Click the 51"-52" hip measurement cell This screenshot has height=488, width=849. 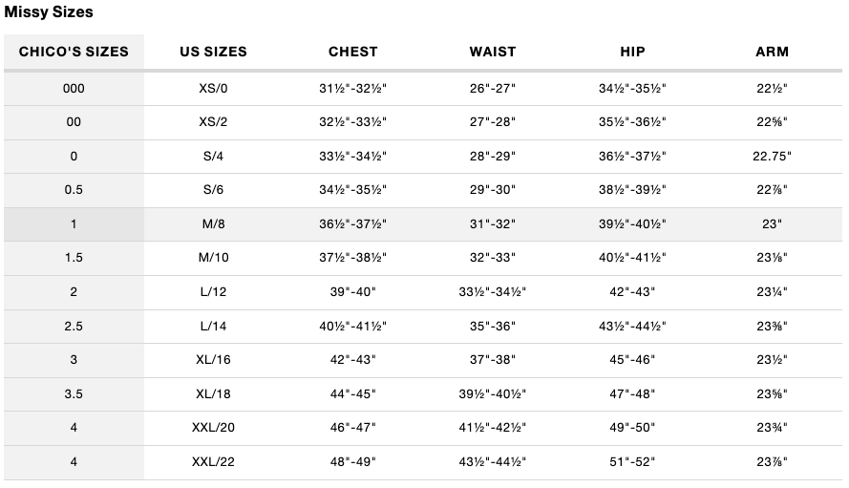[x=631, y=461]
